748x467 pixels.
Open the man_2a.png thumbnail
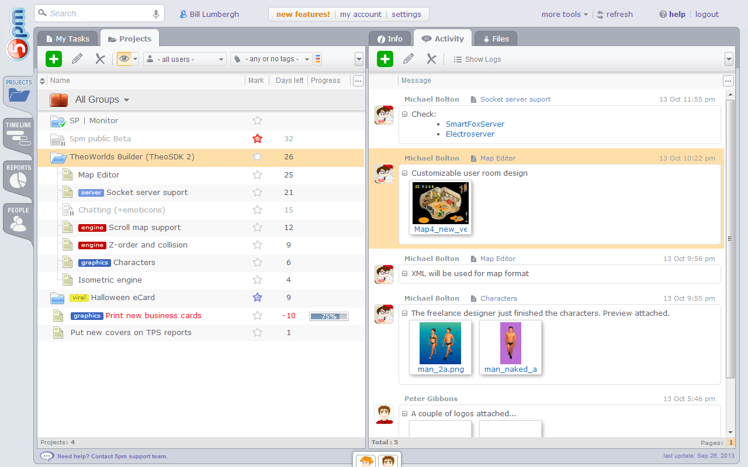[440, 343]
